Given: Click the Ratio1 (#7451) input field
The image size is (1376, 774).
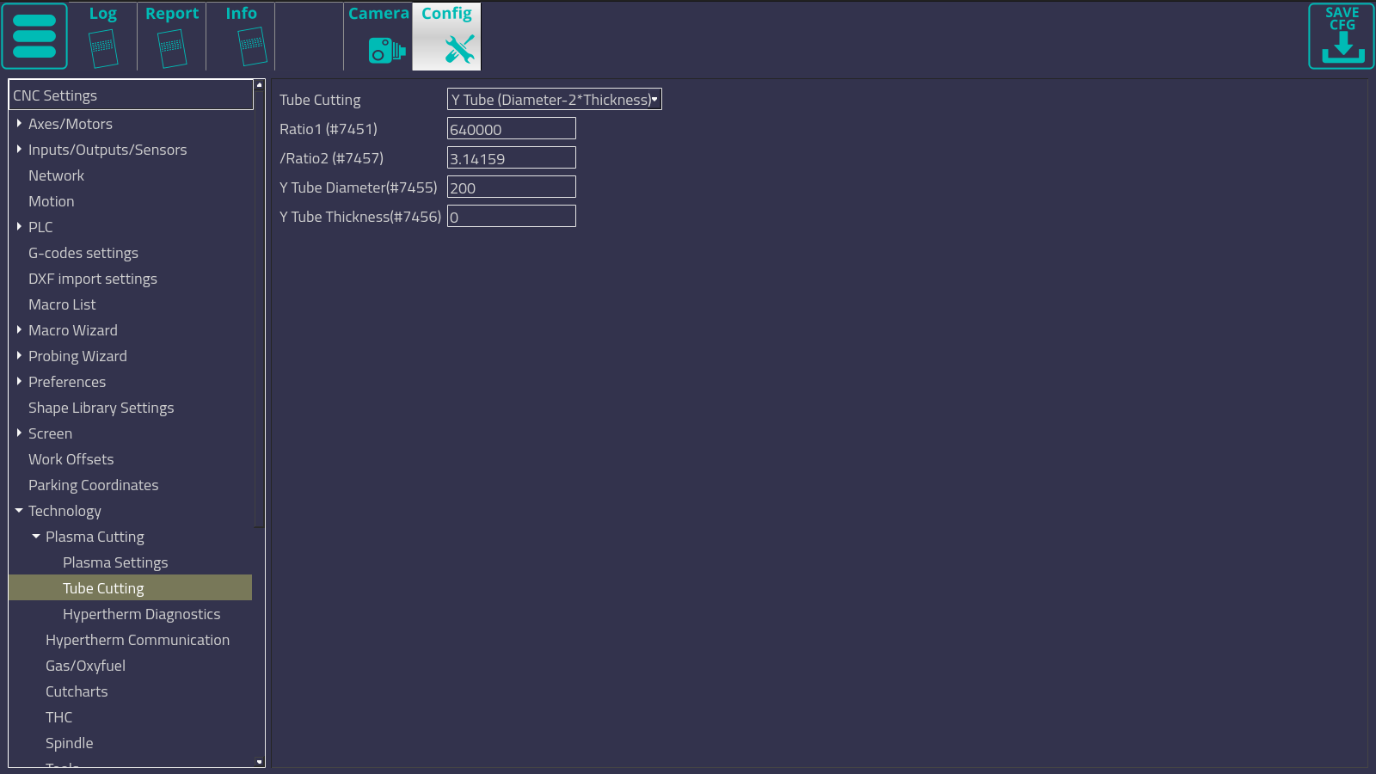Looking at the screenshot, I should (511, 129).
